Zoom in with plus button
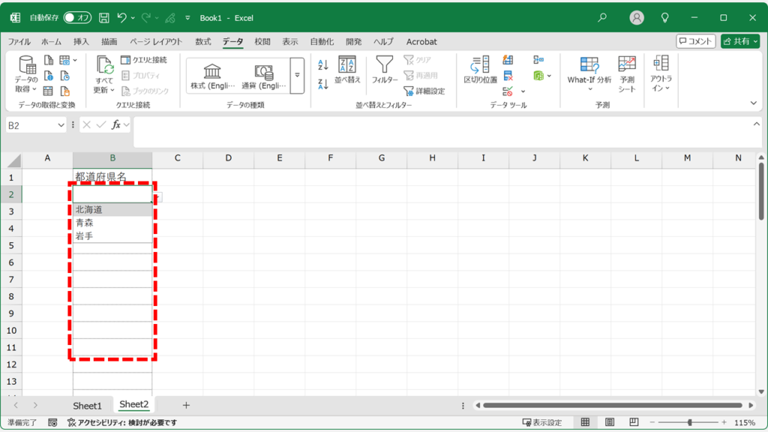 click(724, 422)
